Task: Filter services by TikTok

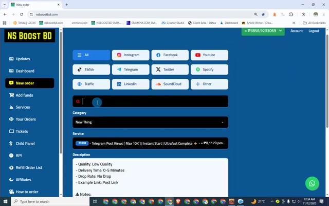Action: coord(92,70)
